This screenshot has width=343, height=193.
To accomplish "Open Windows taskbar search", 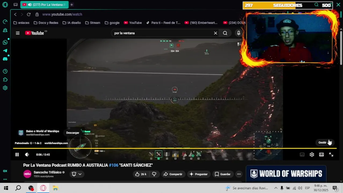I will click(x=18, y=188).
